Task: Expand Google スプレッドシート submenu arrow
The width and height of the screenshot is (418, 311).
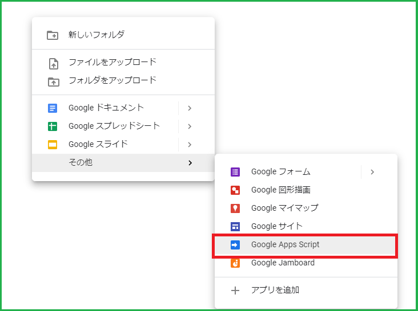Action: tap(190, 126)
